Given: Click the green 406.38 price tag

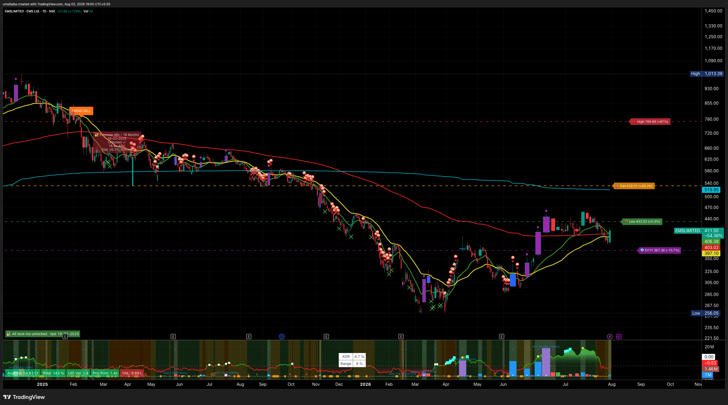Looking at the screenshot, I should tap(711, 242).
